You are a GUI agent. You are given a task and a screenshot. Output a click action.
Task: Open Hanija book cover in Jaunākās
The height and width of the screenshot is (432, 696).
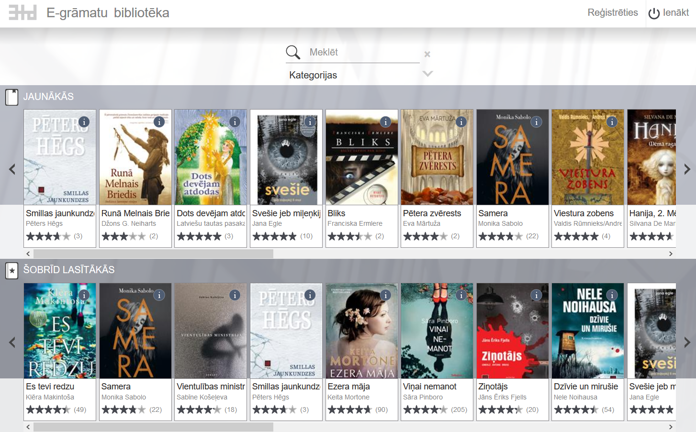point(651,157)
